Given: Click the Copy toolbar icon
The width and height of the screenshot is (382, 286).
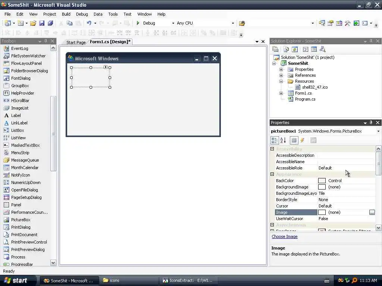Looking at the screenshot, I should coord(70,23).
